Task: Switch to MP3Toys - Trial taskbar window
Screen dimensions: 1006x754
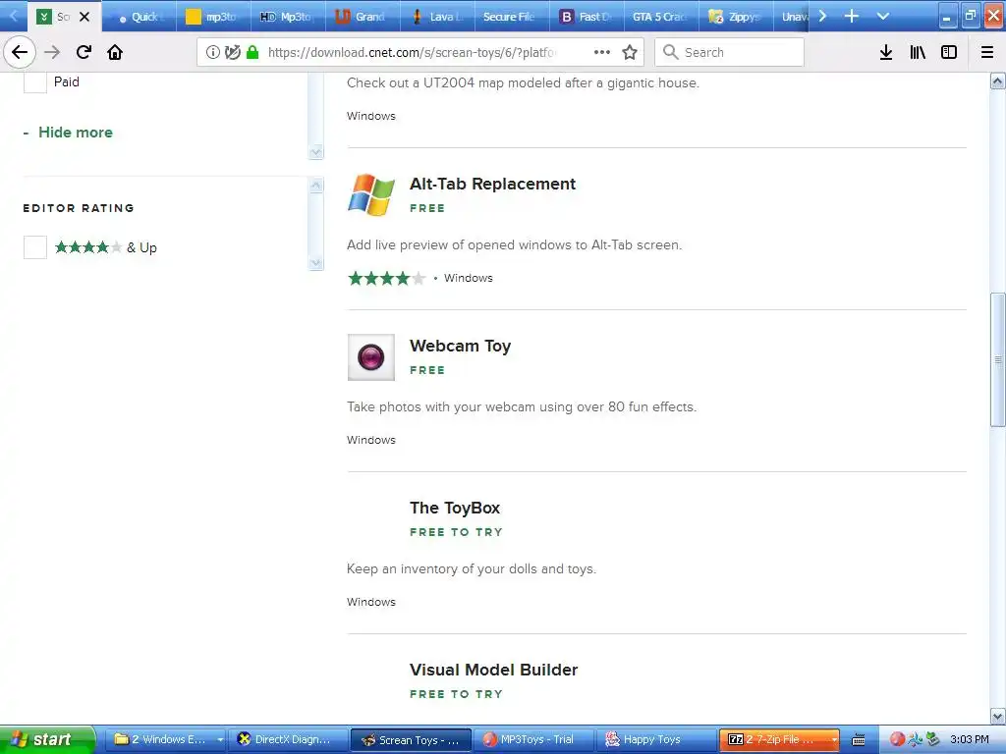Action: (535, 740)
